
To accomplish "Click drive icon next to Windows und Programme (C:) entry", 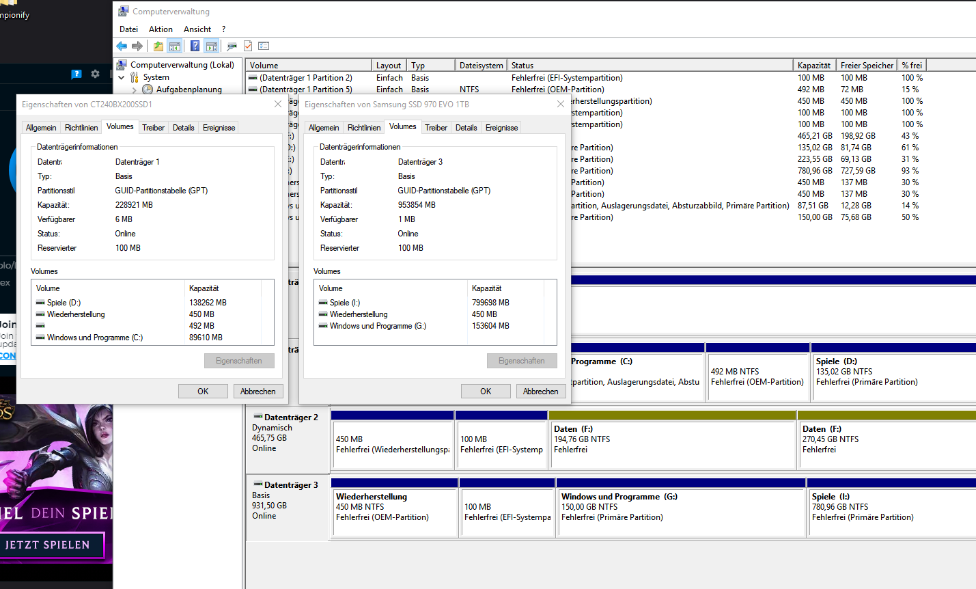I will (x=40, y=337).
